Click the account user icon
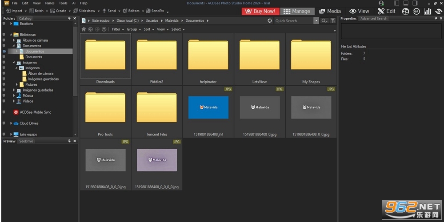The height and width of the screenshot is (222, 444). pos(381,3)
